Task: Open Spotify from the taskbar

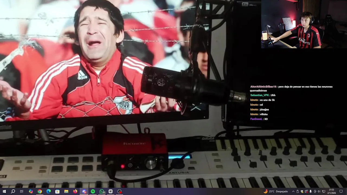Action: click(x=93, y=191)
